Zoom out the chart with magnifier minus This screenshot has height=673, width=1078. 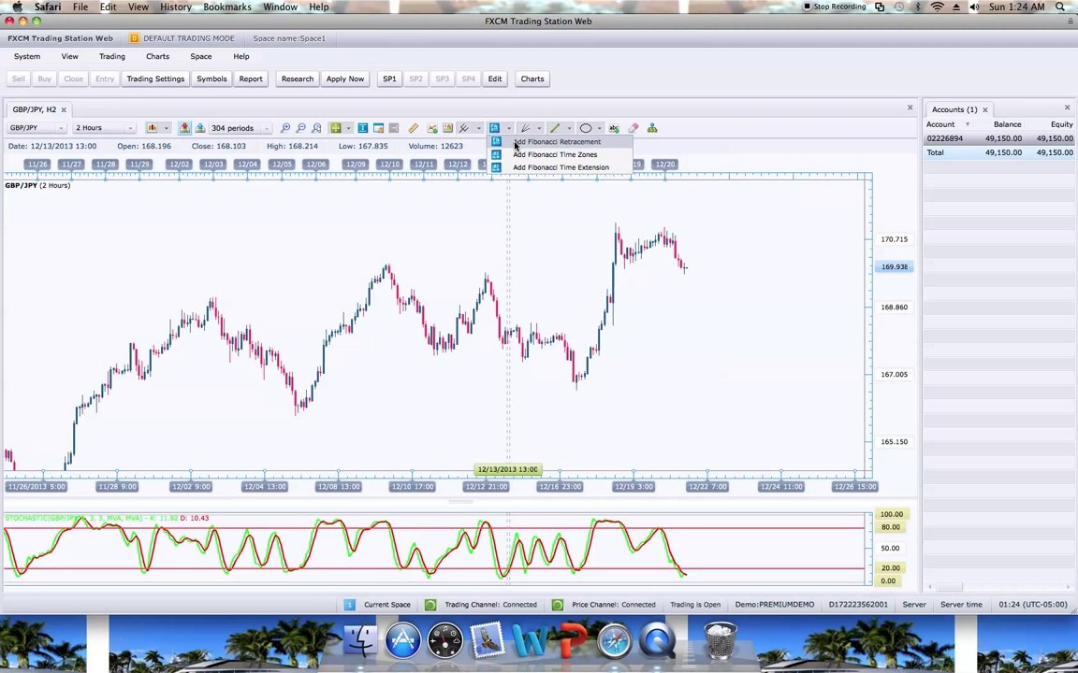pyautogui.click(x=300, y=128)
